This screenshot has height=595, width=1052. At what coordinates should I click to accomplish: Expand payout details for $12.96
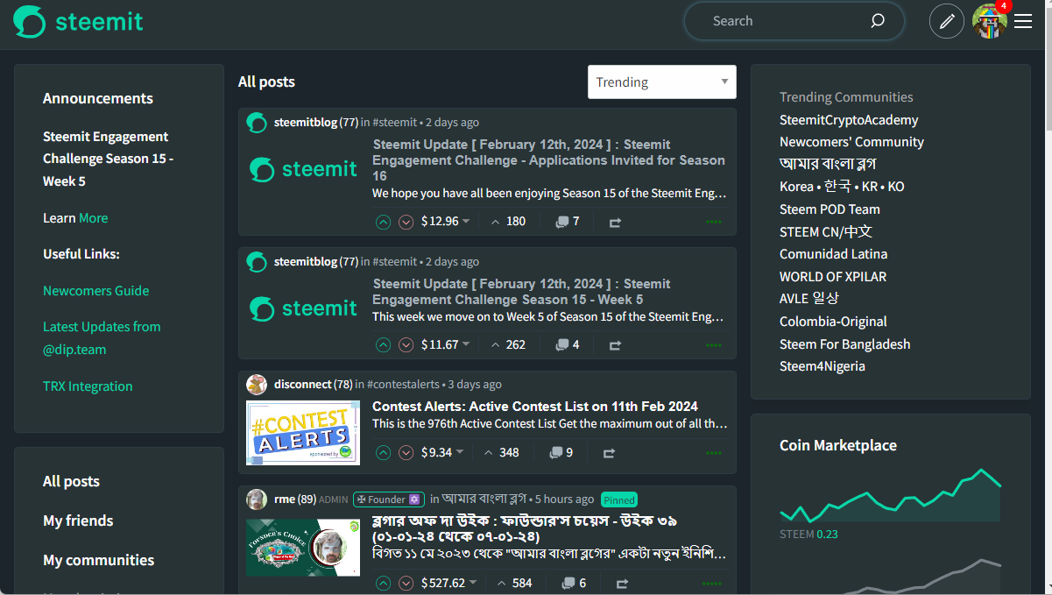point(446,222)
